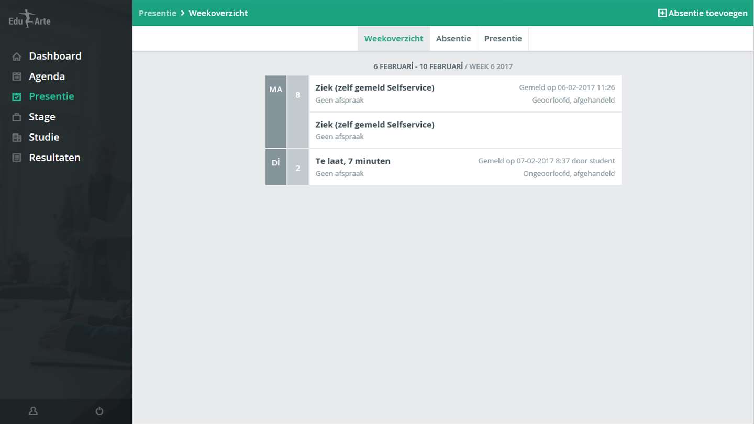
Task: Open the second Ziek entry without report date
Action: click(x=465, y=130)
